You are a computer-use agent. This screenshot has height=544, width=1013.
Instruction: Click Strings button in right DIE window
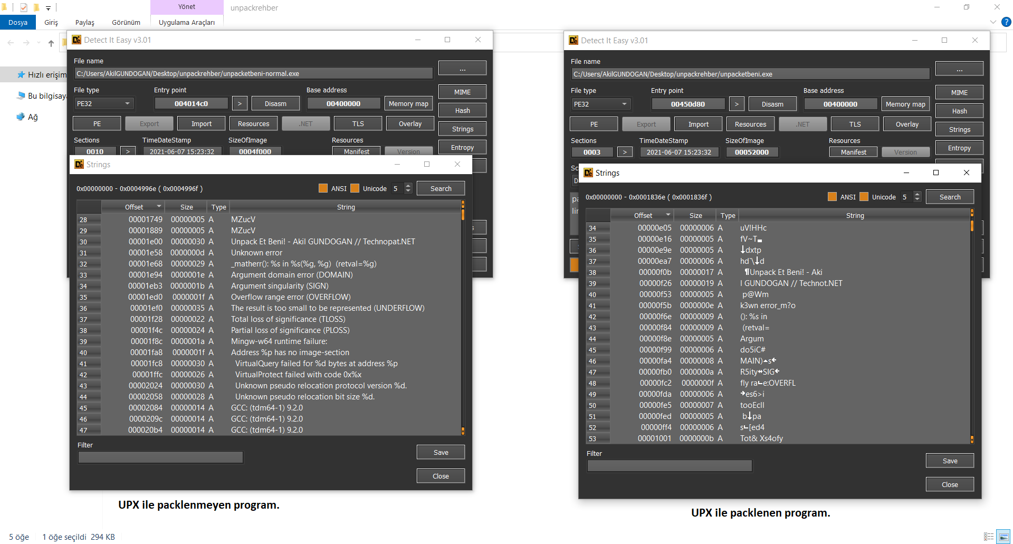[x=960, y=129]
